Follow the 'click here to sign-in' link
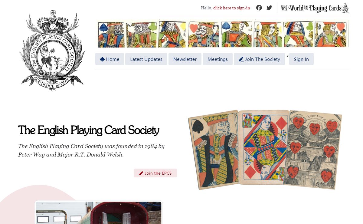Viewport: 363px width, 224px height. click(232, 8)
